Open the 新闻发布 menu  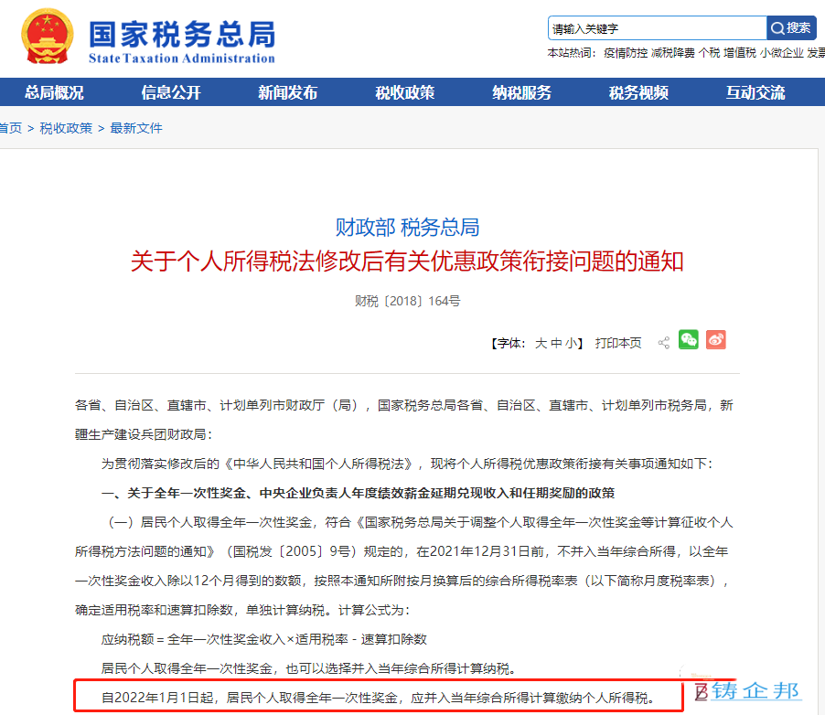click(288, 92)
